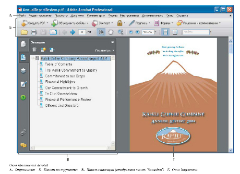Image resolution: width=240 pixels, height=174 pixels.
Task: Toggle the Select tool in toolbar
Action: coord(101,32)
